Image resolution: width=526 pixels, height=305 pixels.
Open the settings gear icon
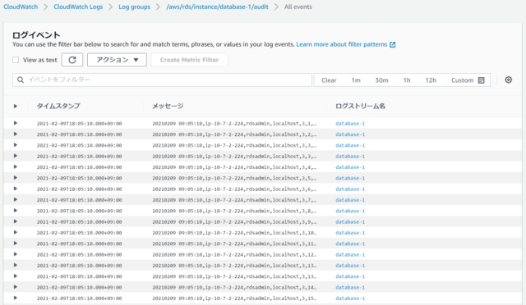[508, 80]
